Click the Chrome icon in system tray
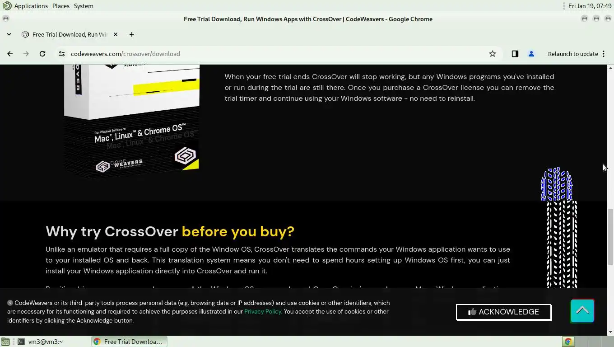The height and width of the screenshot is (347, 614). coord(568,342)
